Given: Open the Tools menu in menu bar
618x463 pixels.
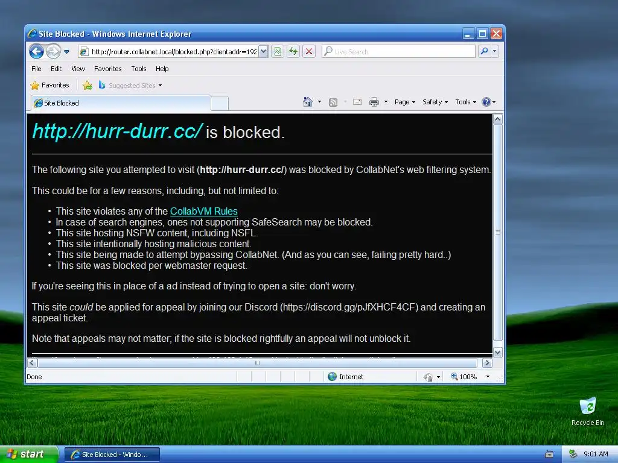Looking at the screenshot, I should (139, 69).
